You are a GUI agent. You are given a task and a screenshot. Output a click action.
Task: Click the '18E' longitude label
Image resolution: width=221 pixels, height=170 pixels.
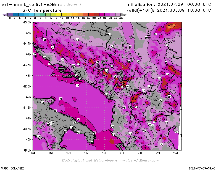click(x=87, y=153)
